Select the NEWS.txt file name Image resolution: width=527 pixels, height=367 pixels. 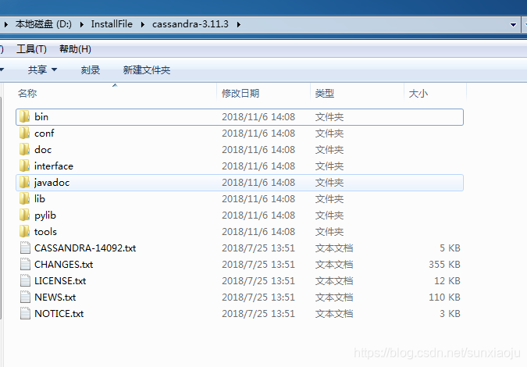(x=55, y=297)
